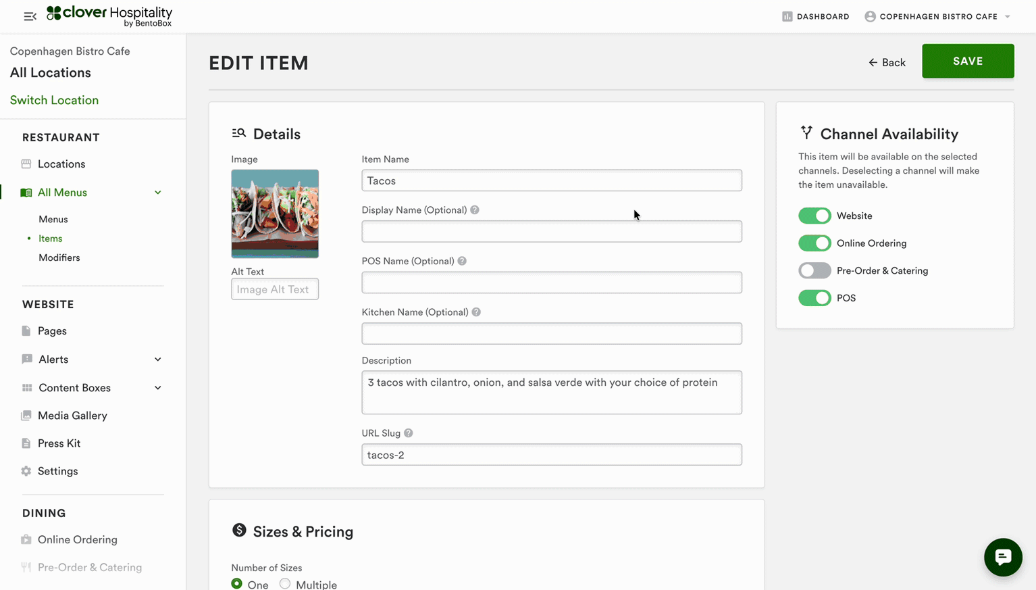Collapse the sidebar using the hamburger icon
Screen dimensions: 1036x590
[x=30, y=16]
